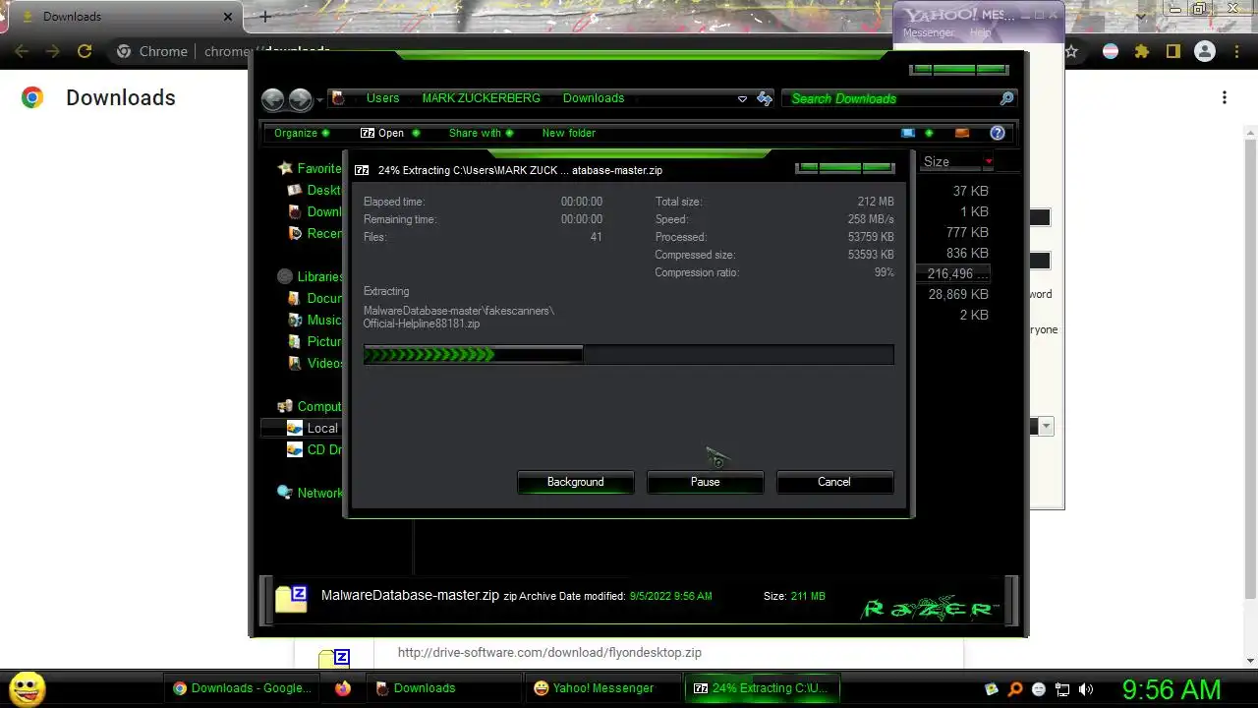This screenshot has height=708, width=1258.
Task: Click the striped flag extension icon in Chrome
Action: [1110, 51]
